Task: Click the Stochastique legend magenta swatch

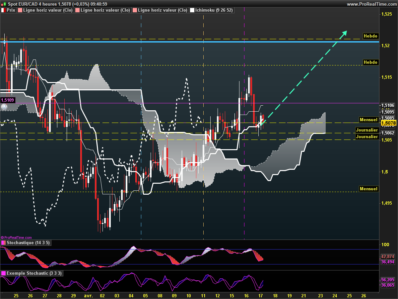Action: 3,243
